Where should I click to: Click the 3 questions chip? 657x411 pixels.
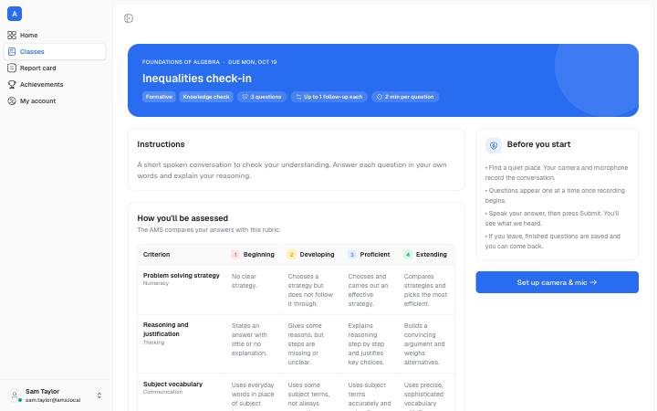pyautogui.click(x=262, y=97)
